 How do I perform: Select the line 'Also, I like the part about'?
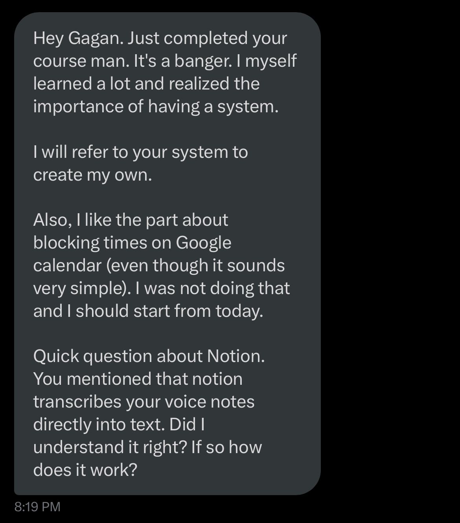131,220
